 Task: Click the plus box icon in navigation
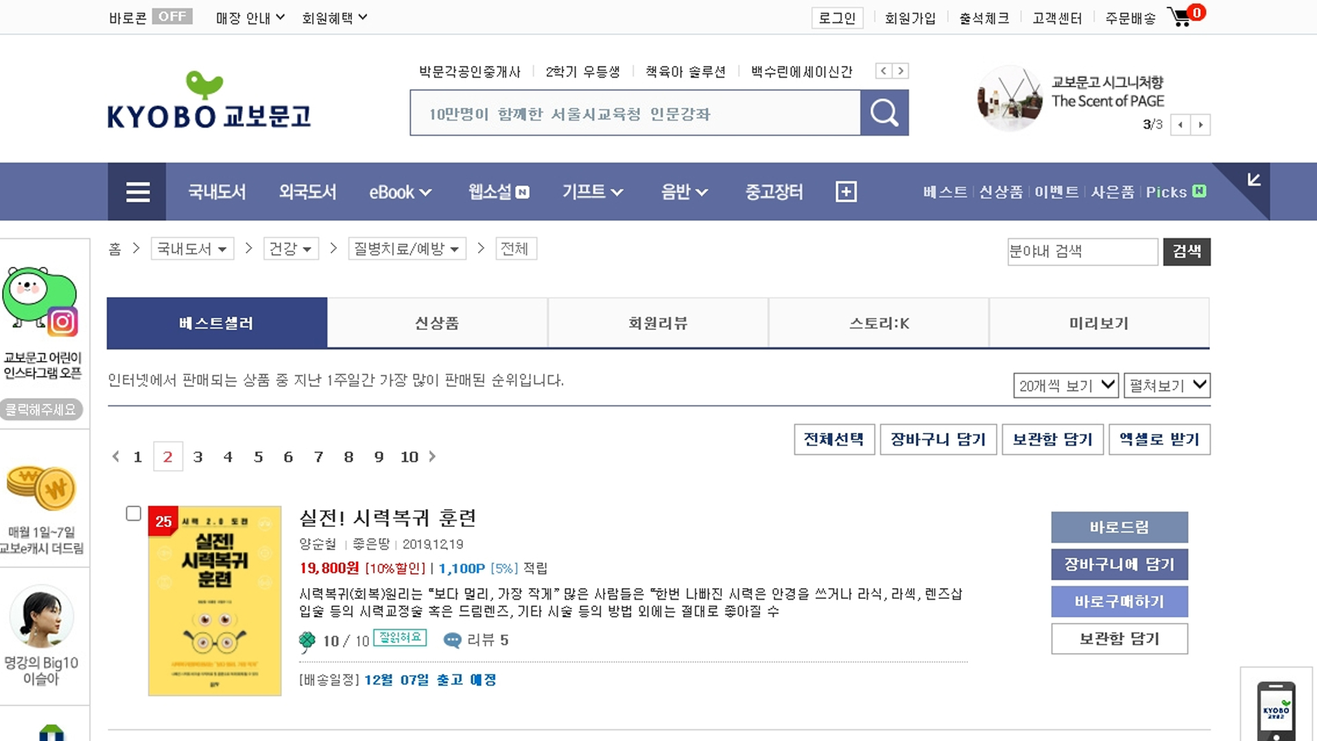click(846, 192)
